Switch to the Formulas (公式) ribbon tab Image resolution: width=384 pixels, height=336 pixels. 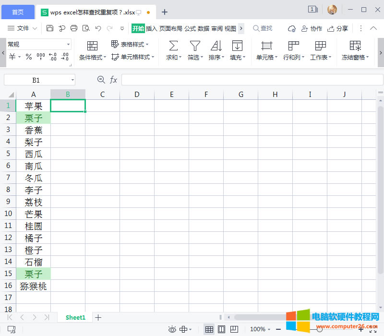pyautogui.click(x=190, y=29)
